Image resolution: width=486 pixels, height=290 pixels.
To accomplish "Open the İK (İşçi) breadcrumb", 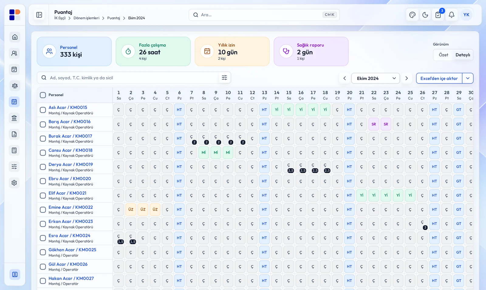I will click(60, 18).
